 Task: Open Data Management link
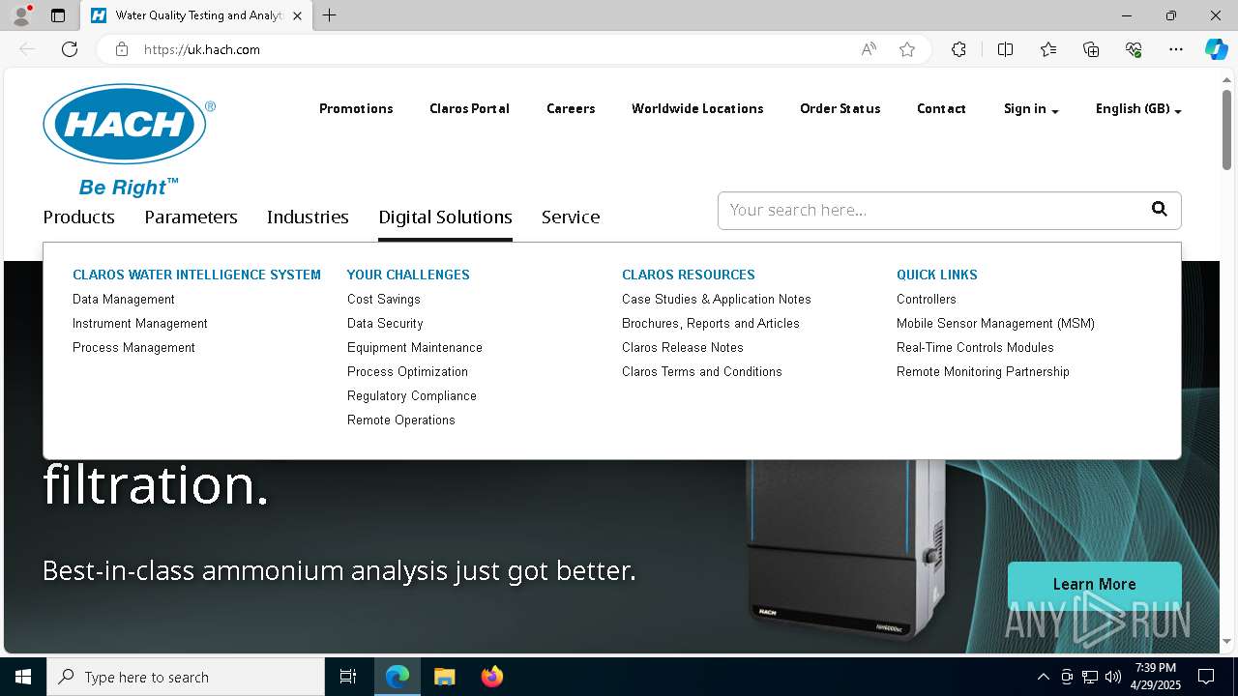coord(124,300)
